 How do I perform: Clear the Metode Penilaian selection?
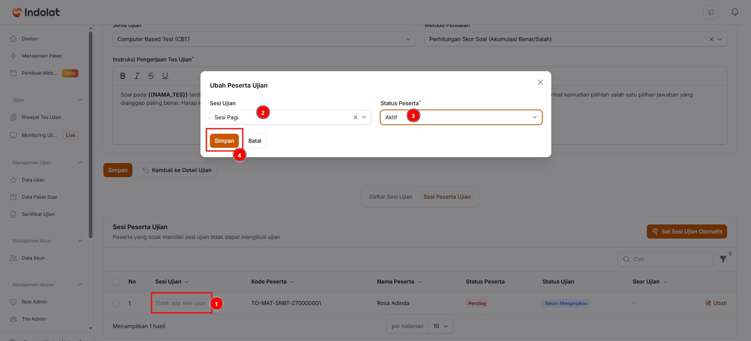711,39
